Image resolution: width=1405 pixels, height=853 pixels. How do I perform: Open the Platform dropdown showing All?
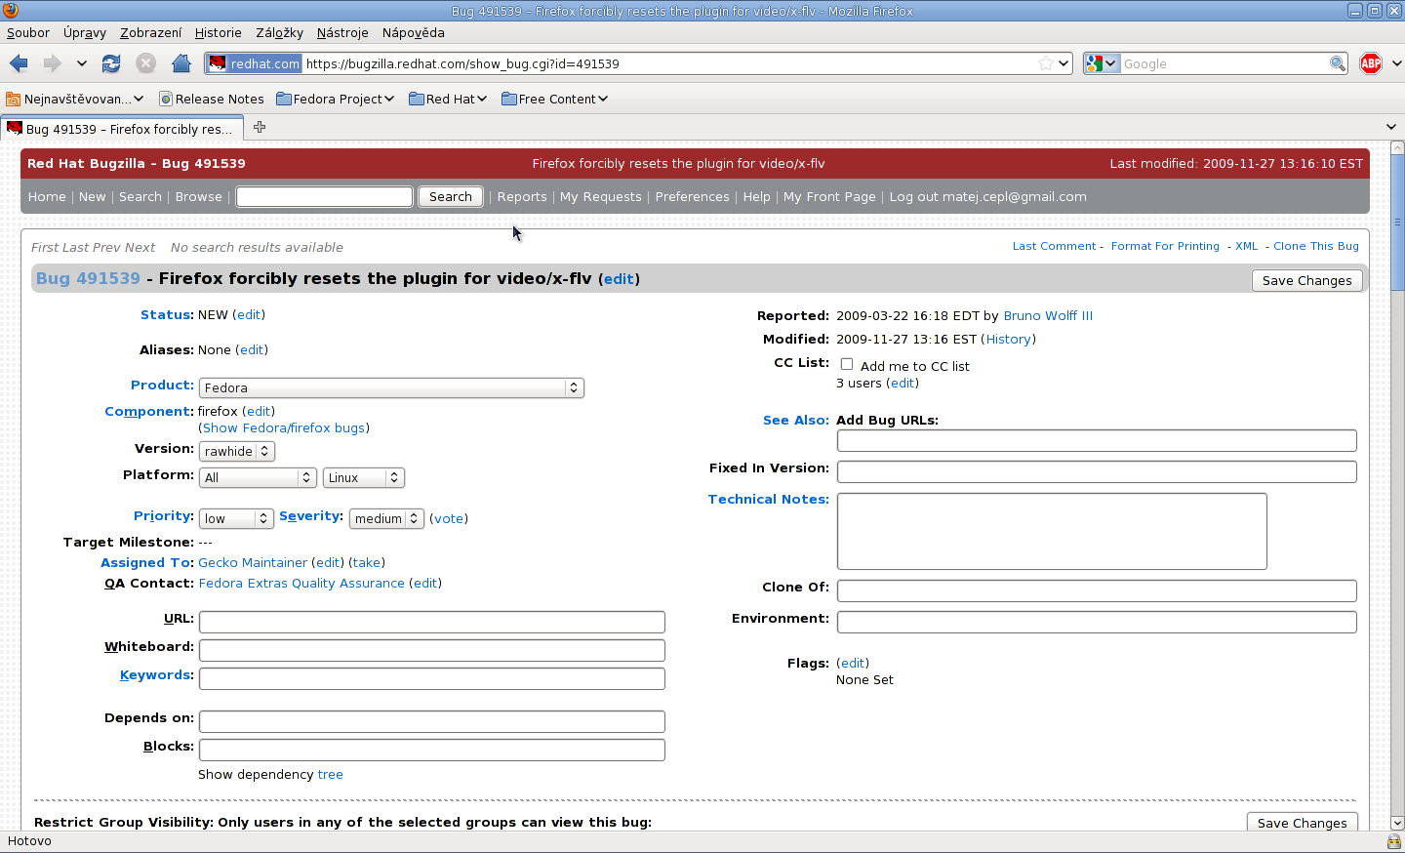pos(259,477)
